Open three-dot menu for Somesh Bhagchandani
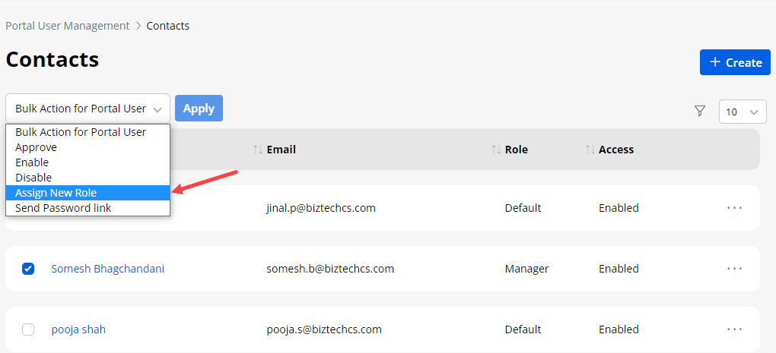Image resolution: width=776 pixels, height=353 pixels. [734, 268]
